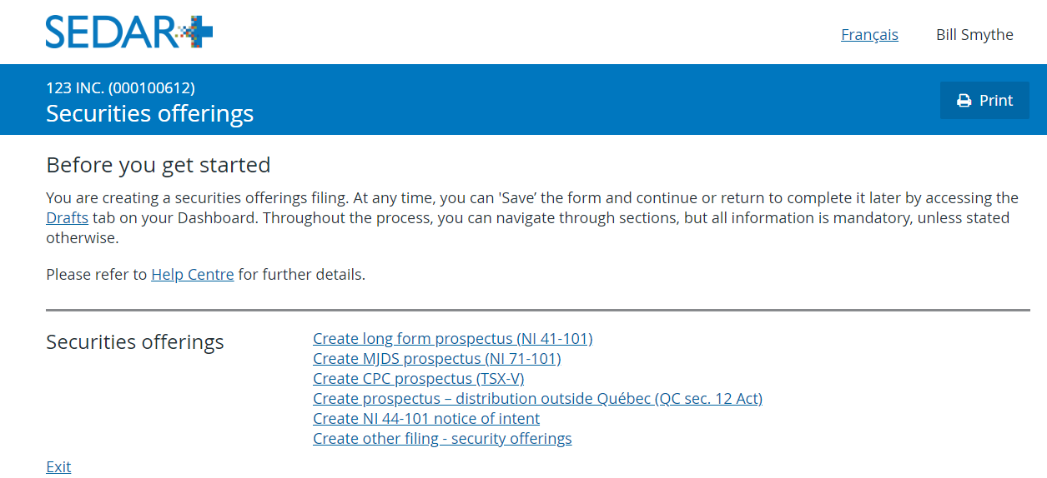Click the Print button label
1047x478 pixels.
coord(995,101)
